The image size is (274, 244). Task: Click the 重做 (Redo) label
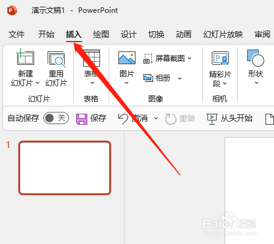(x=187, y=118)
